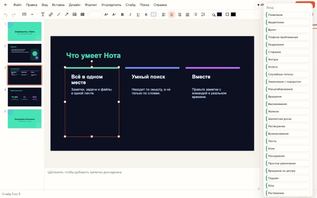Open the Shapes insert tool

[51, 14]
